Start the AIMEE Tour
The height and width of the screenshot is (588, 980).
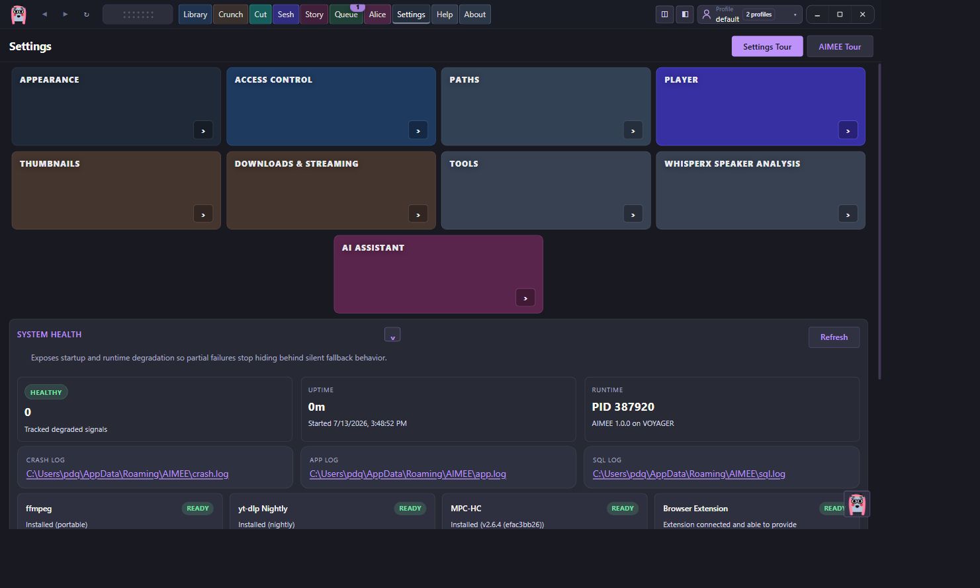pos(840,46)
